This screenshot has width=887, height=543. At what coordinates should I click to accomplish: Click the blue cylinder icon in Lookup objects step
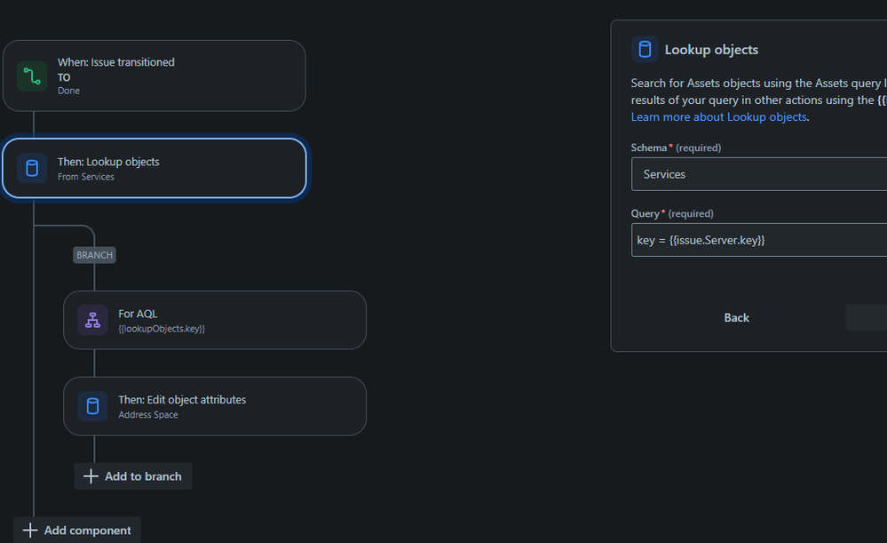[x=32, y=168]
